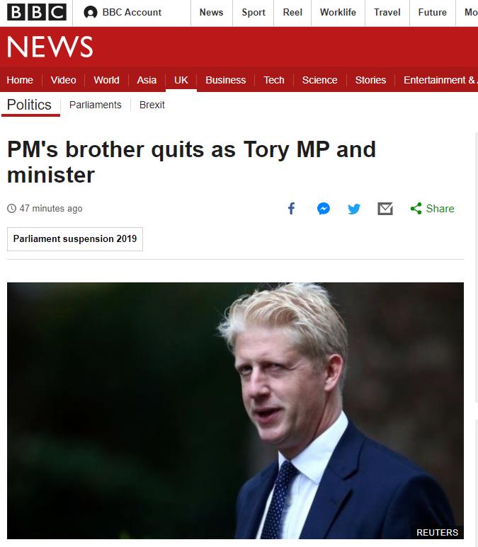Open the Brexit sub-section
Screen dimensions: 478x547
pos(152,105)
